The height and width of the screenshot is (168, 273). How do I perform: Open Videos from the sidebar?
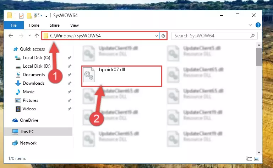[x=29, y=109]
